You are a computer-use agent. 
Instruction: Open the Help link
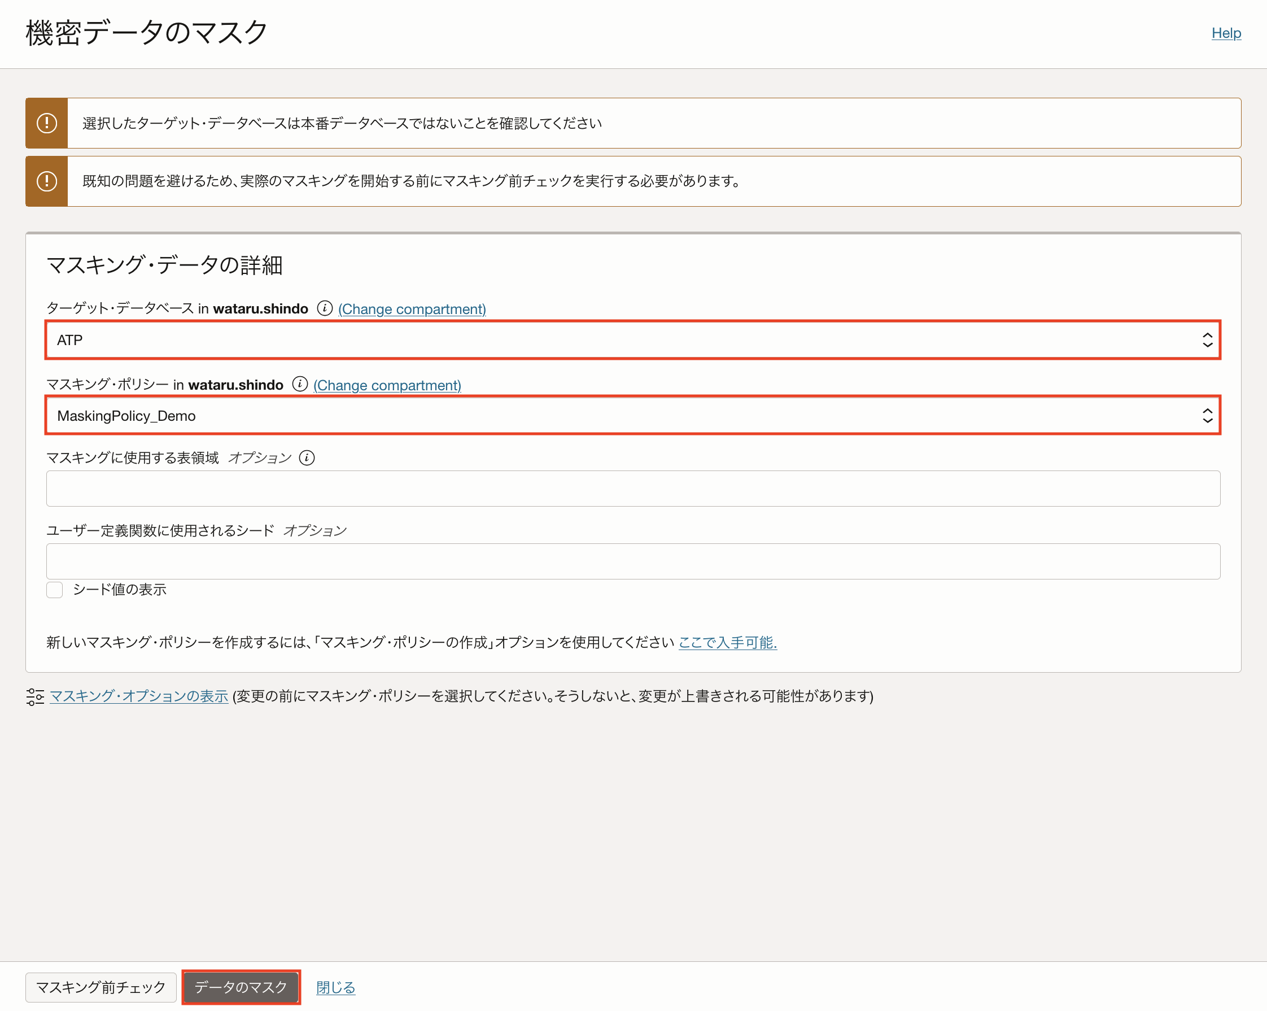point(1226,33)
